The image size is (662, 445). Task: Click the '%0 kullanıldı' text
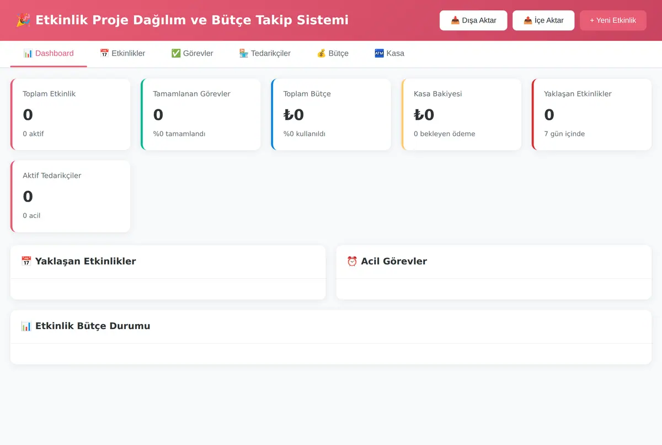click(x=305, y=134)
